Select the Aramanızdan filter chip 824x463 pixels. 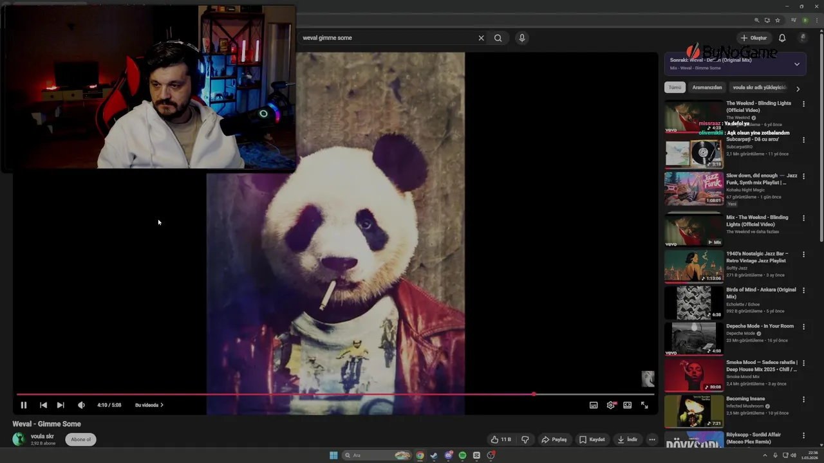click(707, 87)
